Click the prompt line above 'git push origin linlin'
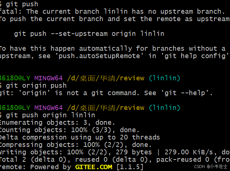Screen dimensions: 230x171 pos(90,108)
